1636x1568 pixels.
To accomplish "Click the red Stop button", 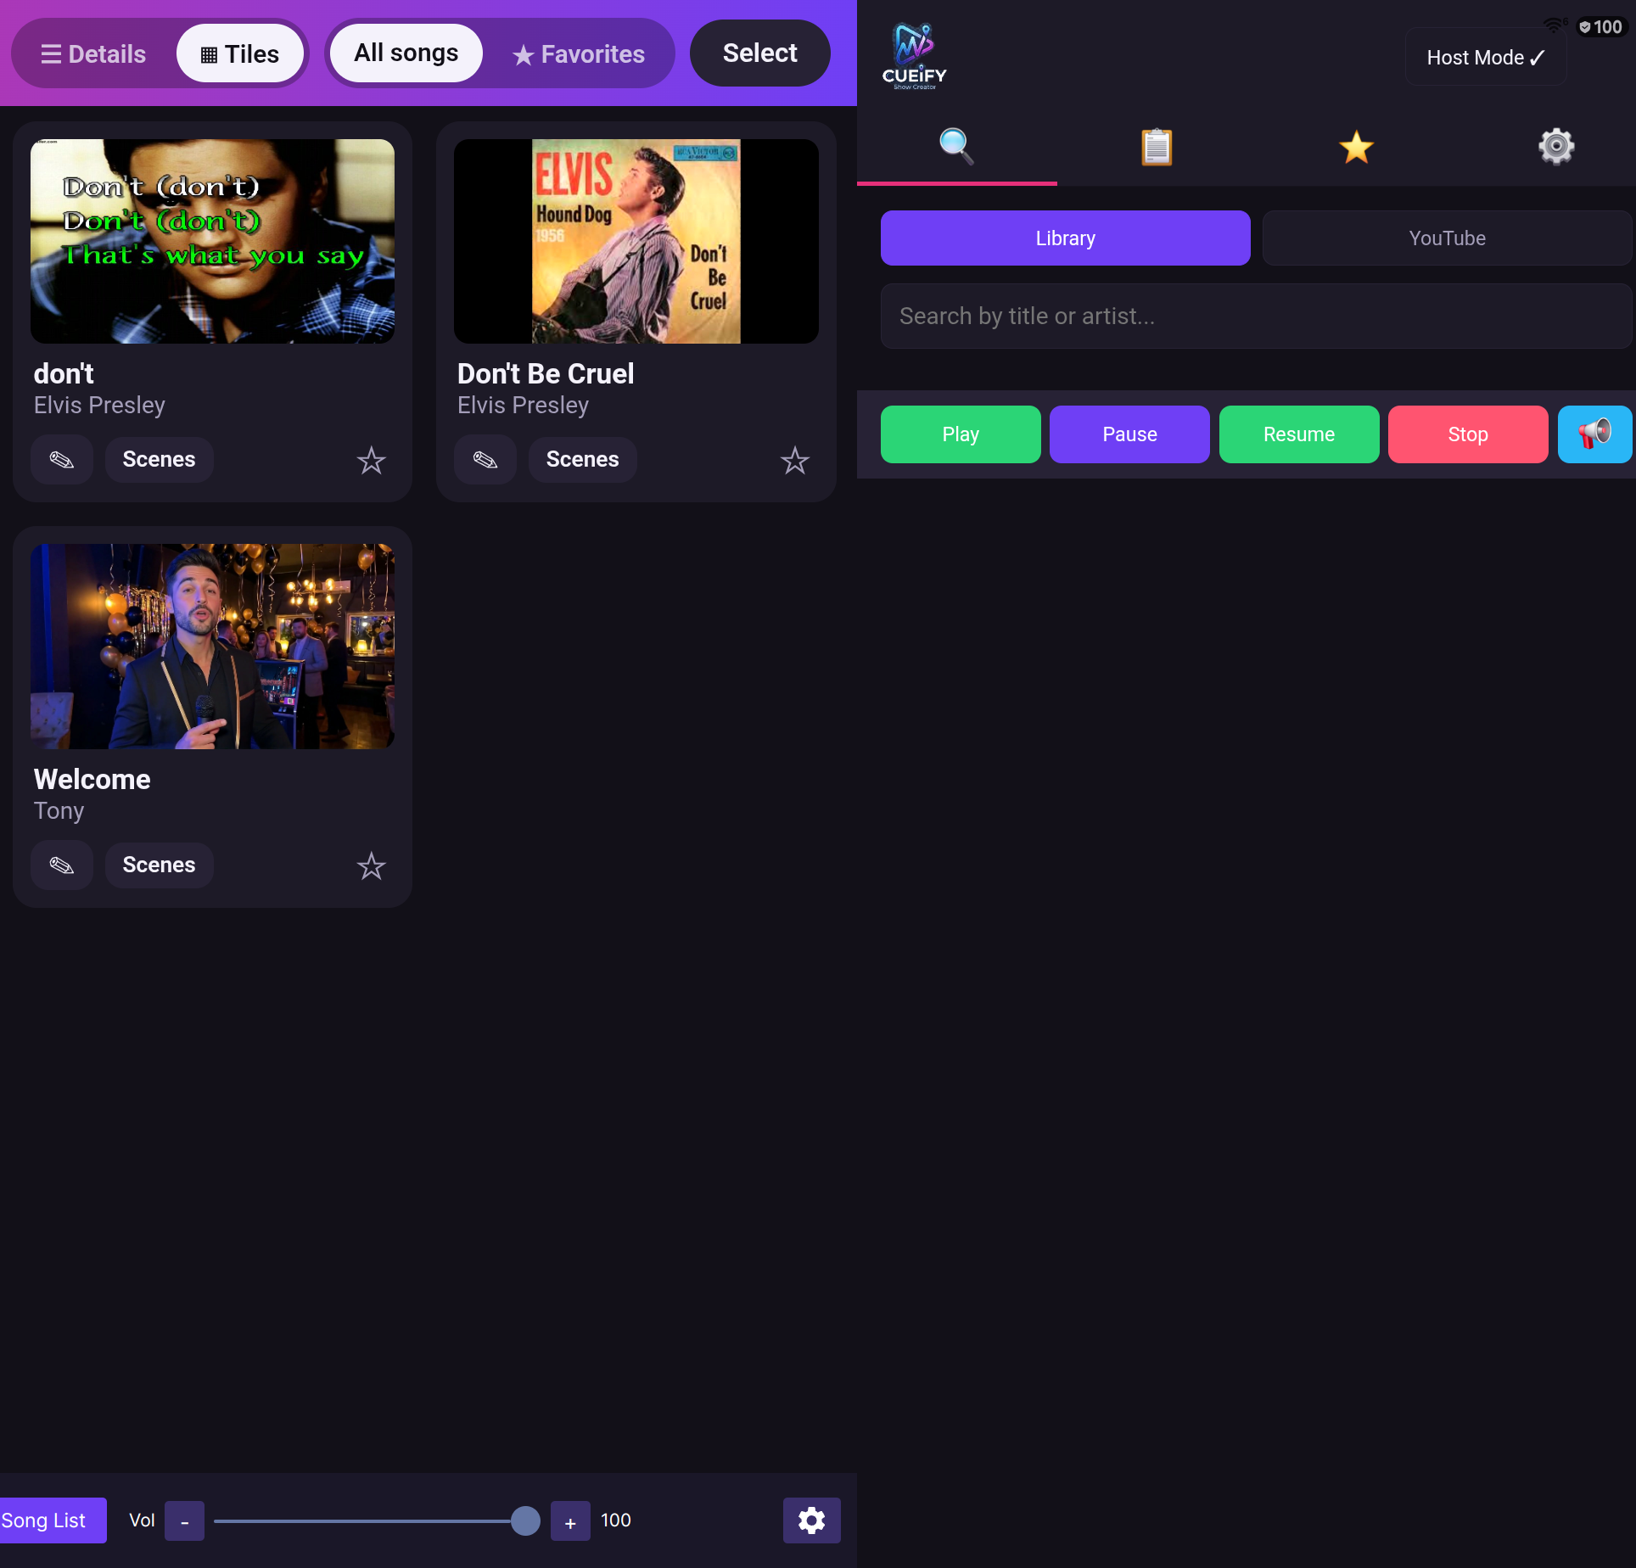I will pos(1468,434).
